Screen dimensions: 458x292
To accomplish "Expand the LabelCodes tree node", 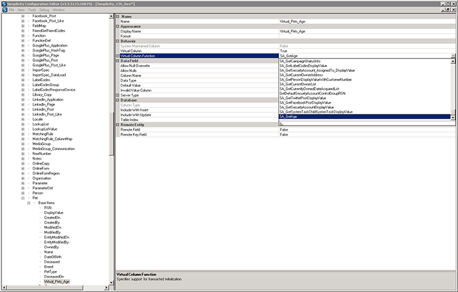I will coord(23,80).
